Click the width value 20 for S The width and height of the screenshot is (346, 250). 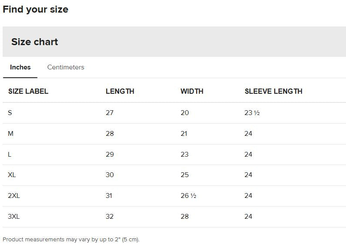(x=185, y=113)
